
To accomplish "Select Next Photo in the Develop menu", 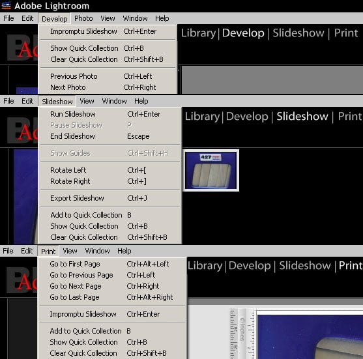I will pos(108,87).
